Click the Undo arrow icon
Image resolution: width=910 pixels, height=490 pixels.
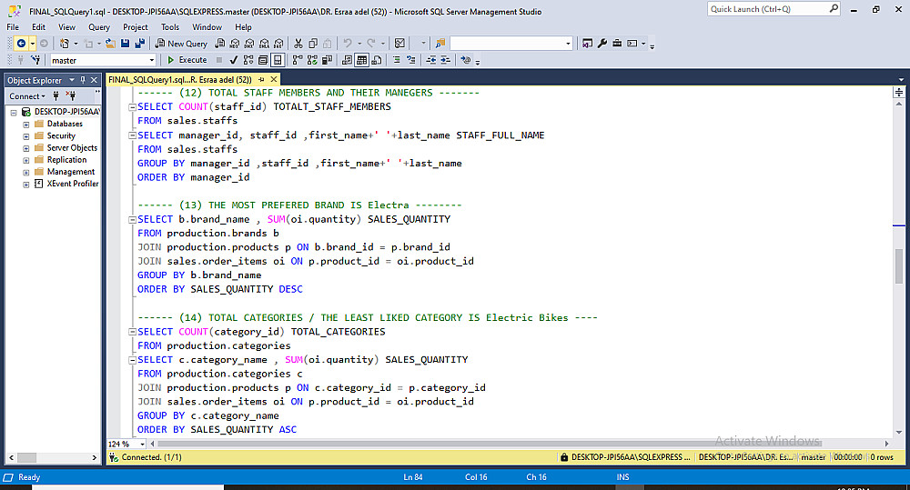349,44
